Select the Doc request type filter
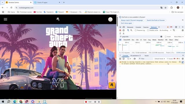The height and width of the screenshot is (104, 185). [133, 40]
